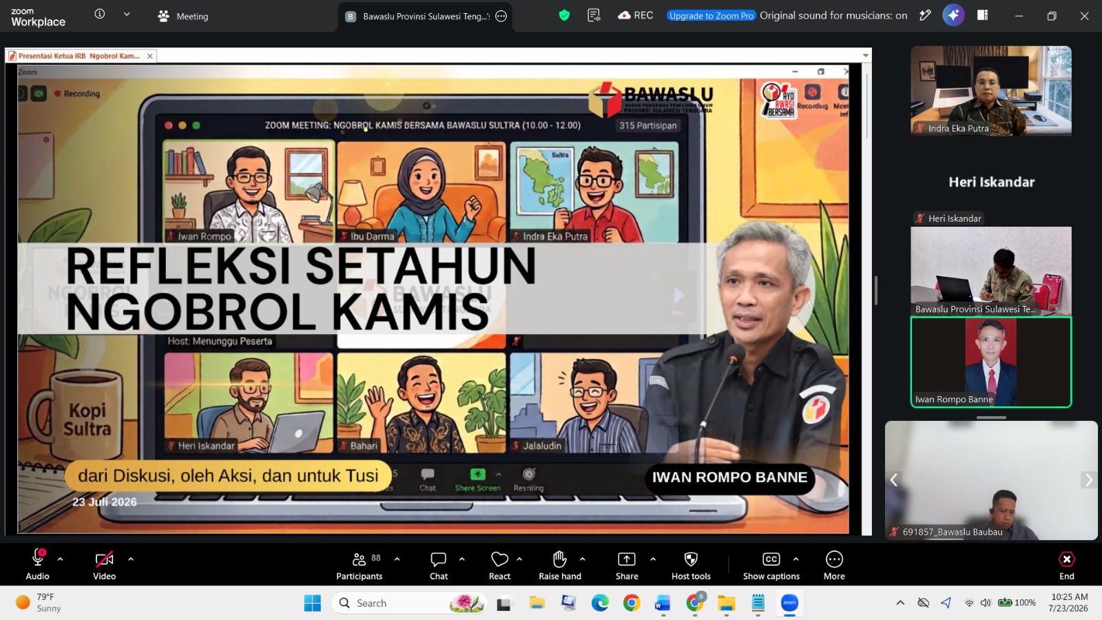1102x620 pixels.
Task: Switch to the Meeting tab
Action: [183, 16]
